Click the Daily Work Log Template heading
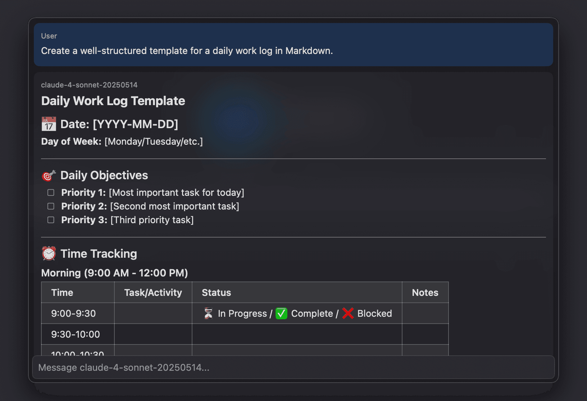 coord(113,101)
